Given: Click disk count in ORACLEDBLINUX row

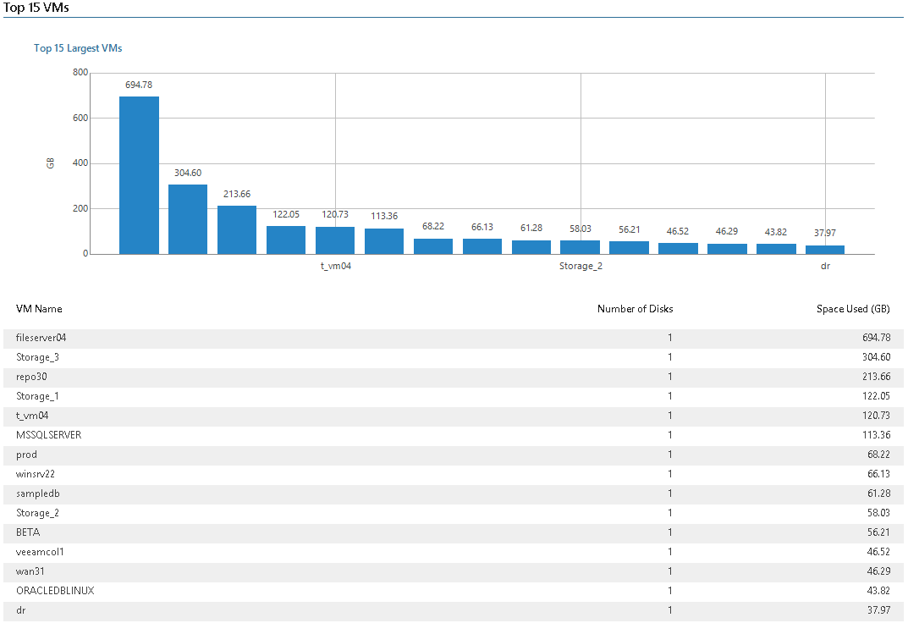Looking at the screenshot, I should point(670,591).
